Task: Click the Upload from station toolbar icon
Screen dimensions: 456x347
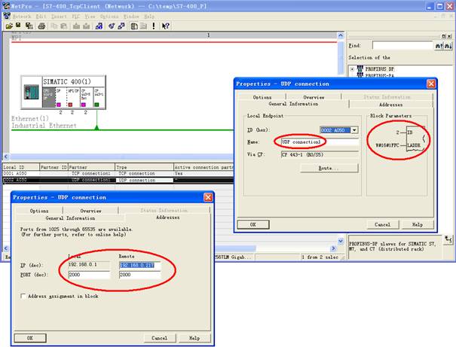Action: [86, 26]
